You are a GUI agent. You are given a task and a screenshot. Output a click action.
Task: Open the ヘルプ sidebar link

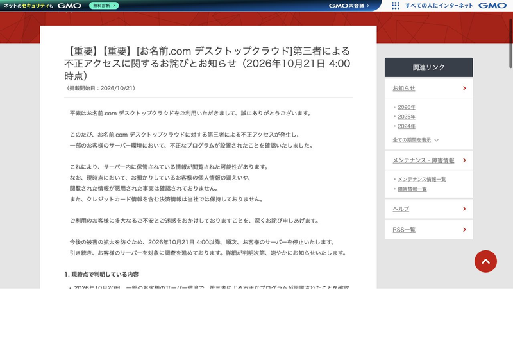coord(401,209)
